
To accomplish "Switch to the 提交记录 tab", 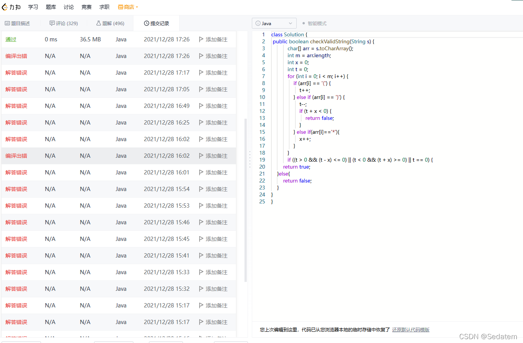I will point(157,23).
